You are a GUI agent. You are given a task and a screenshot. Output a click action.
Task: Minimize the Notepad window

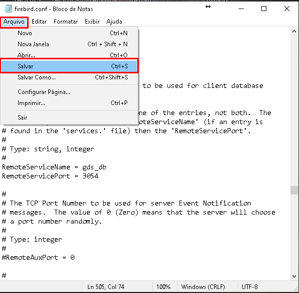pyautogui.click(x=241, y=9)
